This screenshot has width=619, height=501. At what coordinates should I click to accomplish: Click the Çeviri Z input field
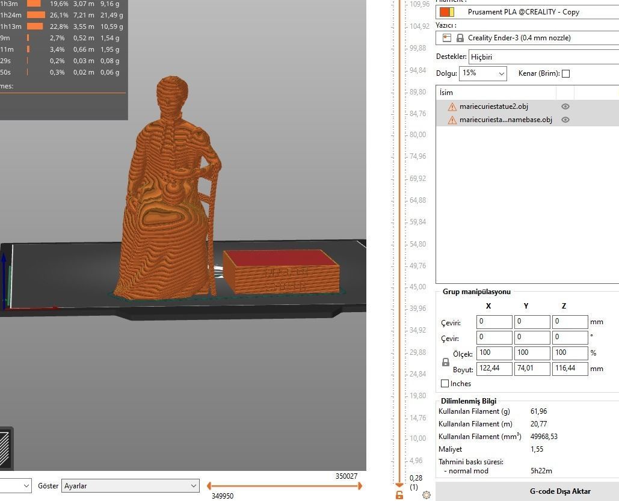[x=570, y=322]
